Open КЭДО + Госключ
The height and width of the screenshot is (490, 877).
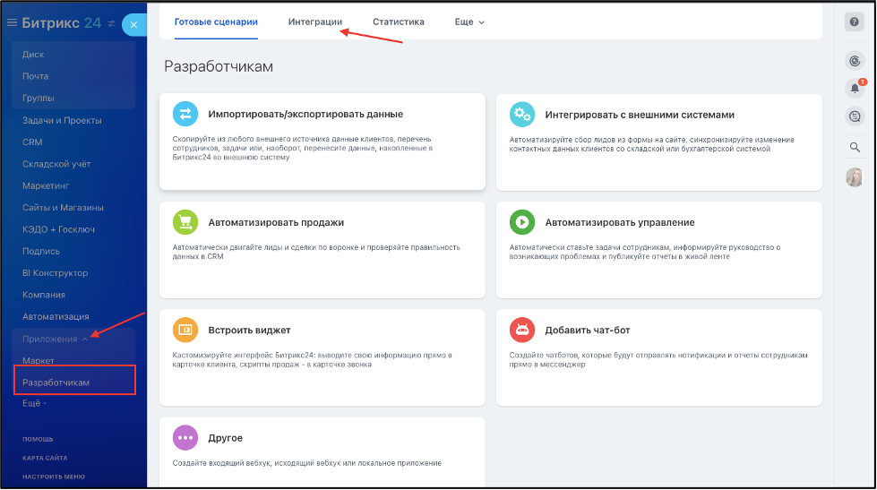59,229
